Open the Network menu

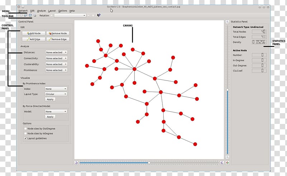point(23,11)
